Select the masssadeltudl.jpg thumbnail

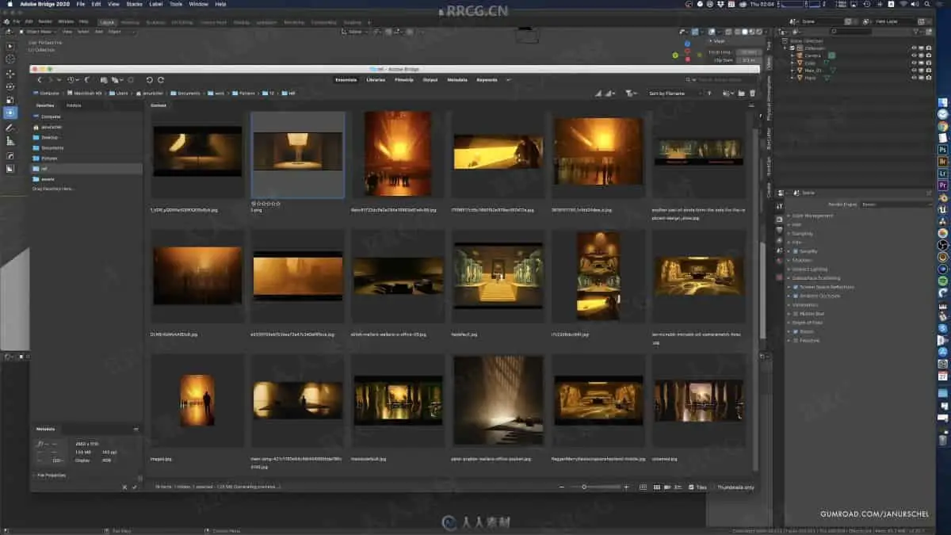point(398,401)
